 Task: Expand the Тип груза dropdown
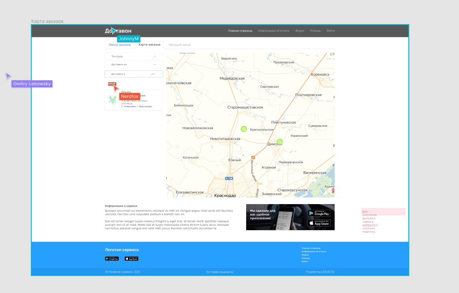coord(134,57)
